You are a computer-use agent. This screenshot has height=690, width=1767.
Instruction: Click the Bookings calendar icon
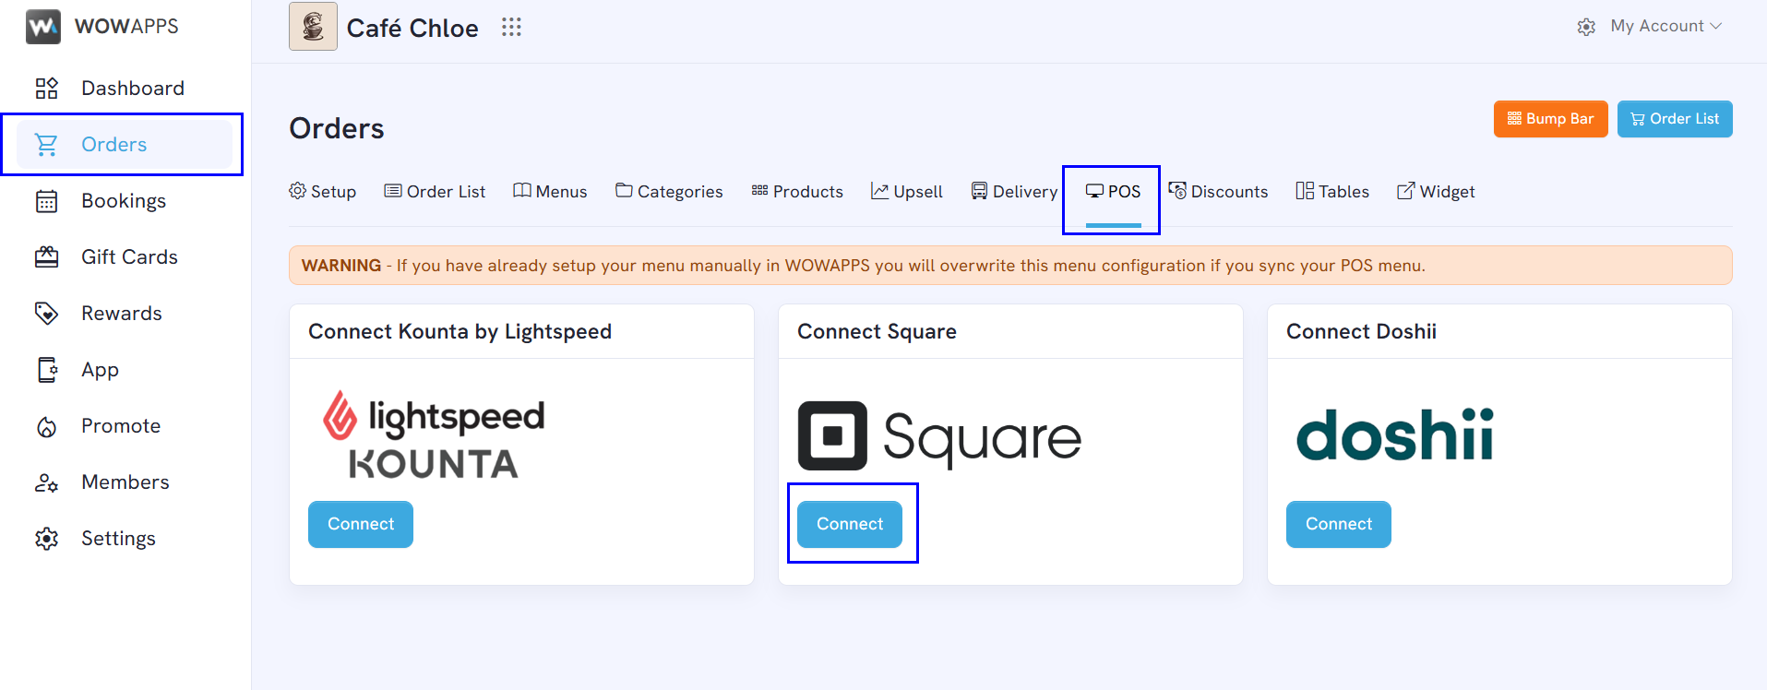[x=46, y=201]
